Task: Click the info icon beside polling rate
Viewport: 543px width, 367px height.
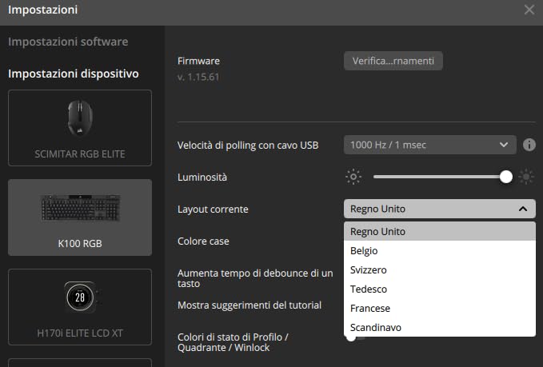Action: click(x=529, y=145)
